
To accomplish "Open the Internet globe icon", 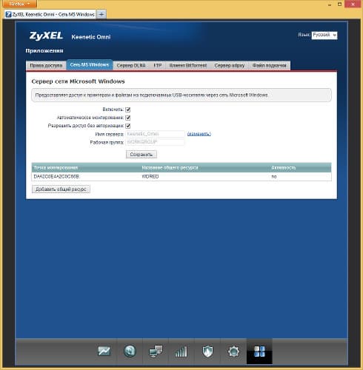I will tap(130, 351).
